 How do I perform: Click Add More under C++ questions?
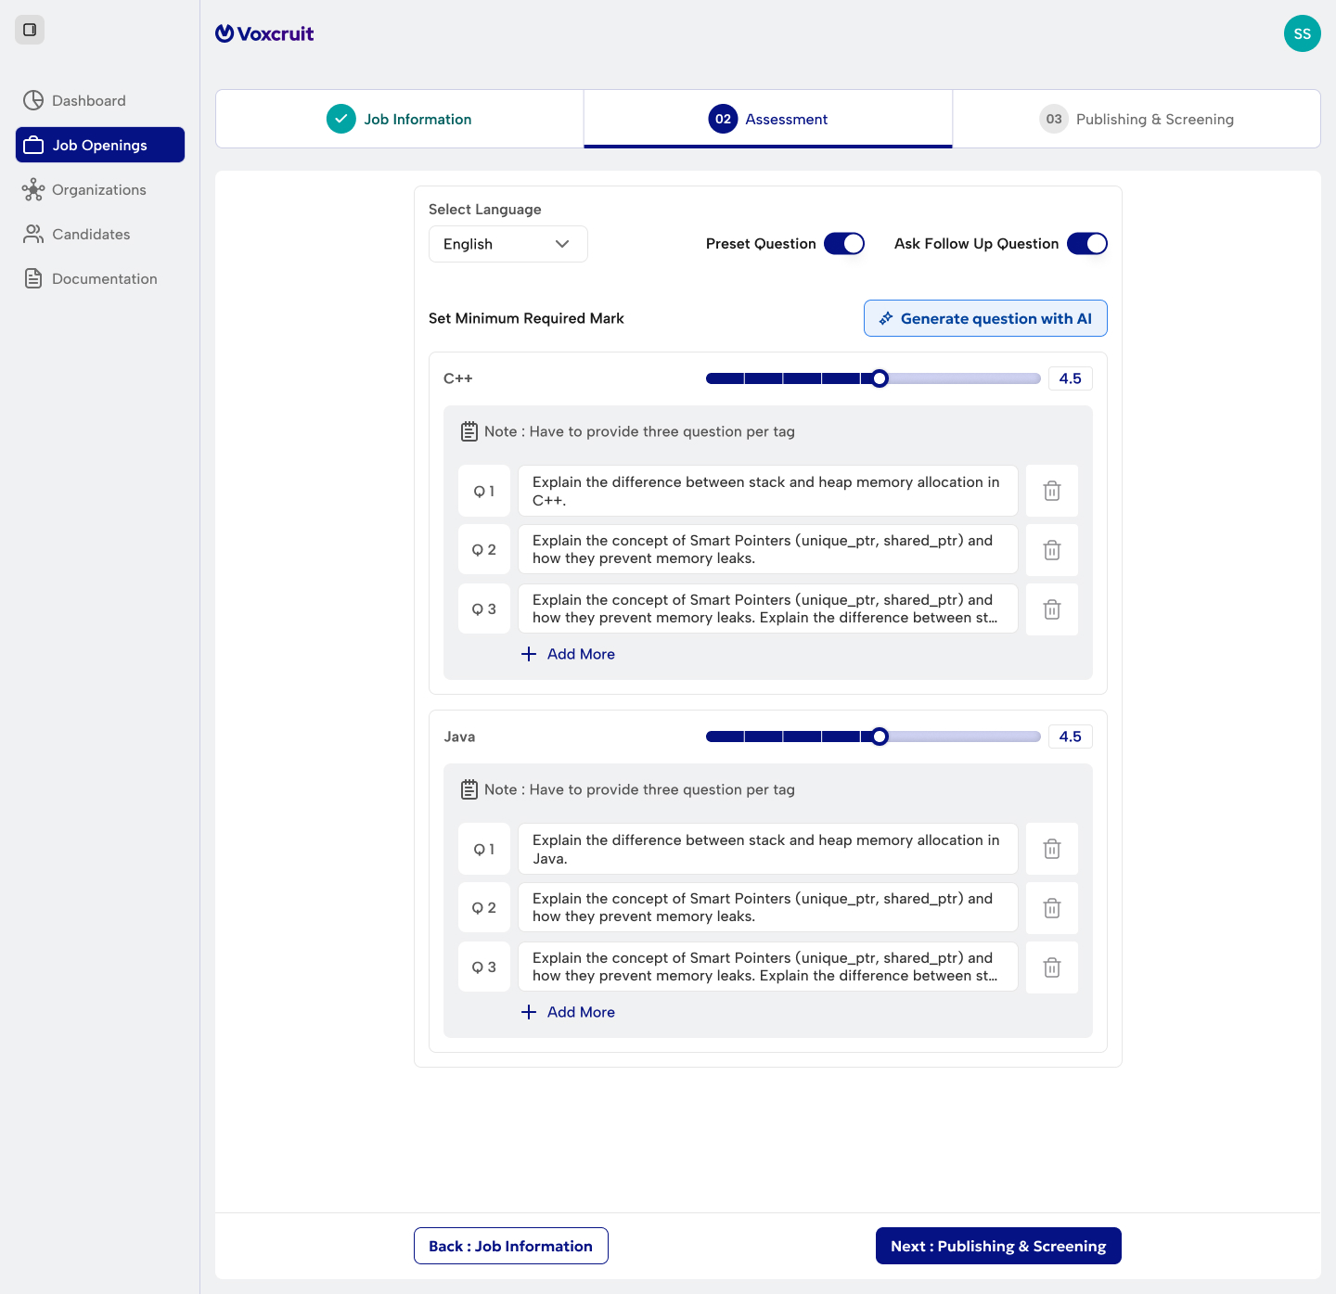(568, 654)
